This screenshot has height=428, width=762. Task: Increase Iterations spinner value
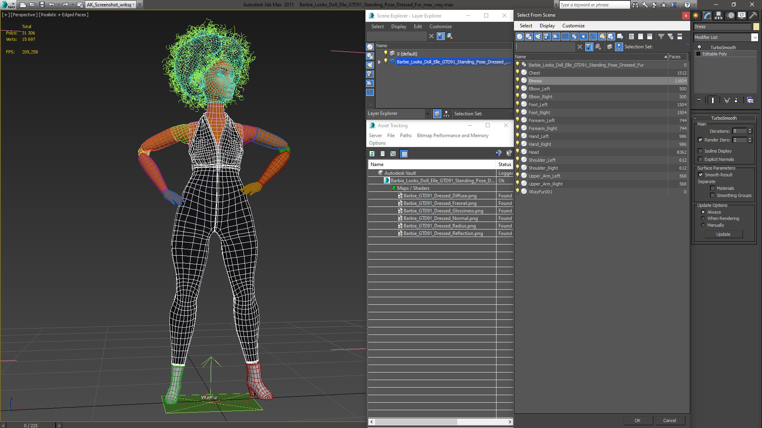tap(750, 130)
